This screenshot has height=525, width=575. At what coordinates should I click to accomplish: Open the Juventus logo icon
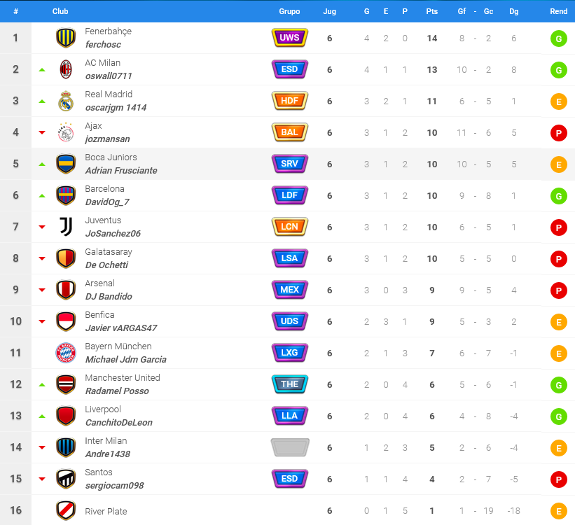coord(66,227)
